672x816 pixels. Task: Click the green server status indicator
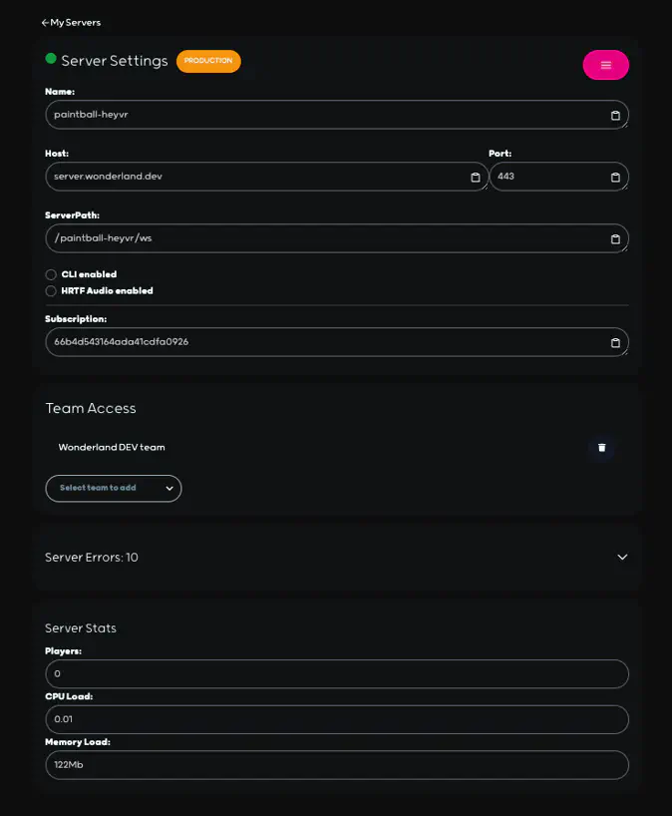pyautogui.click(x=50, y=59)
